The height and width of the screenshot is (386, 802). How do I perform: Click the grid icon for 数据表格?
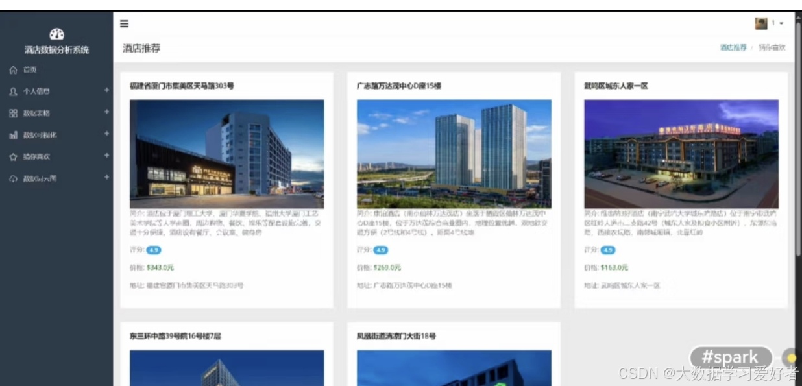click(x=13, y=113)
